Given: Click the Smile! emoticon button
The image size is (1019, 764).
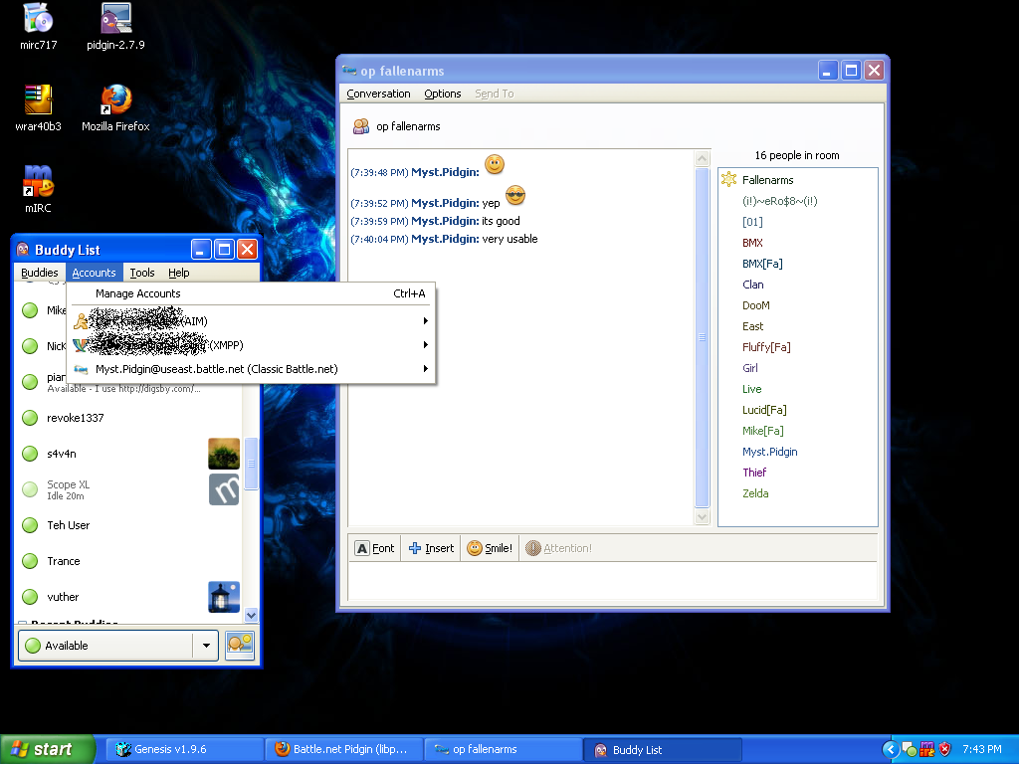Looking at the screenshot, I should coord(490,548).
